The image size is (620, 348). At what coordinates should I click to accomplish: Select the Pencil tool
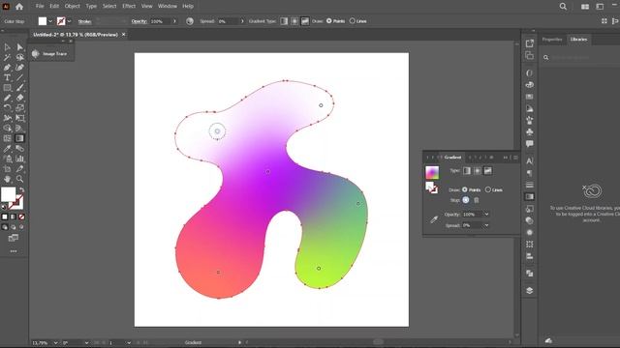pos(7,98)
